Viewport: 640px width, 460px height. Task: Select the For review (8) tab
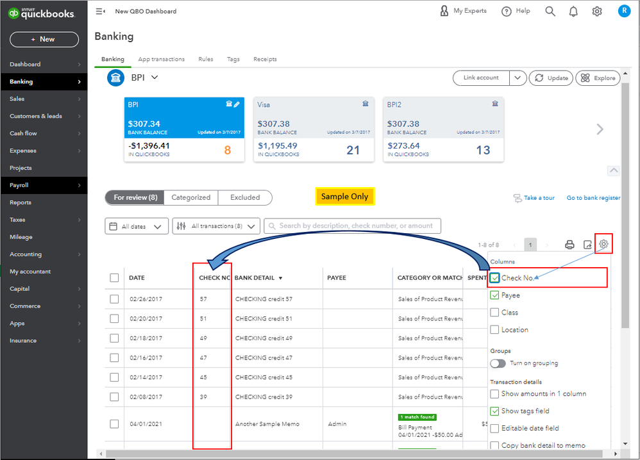click(x=135, y=197)
